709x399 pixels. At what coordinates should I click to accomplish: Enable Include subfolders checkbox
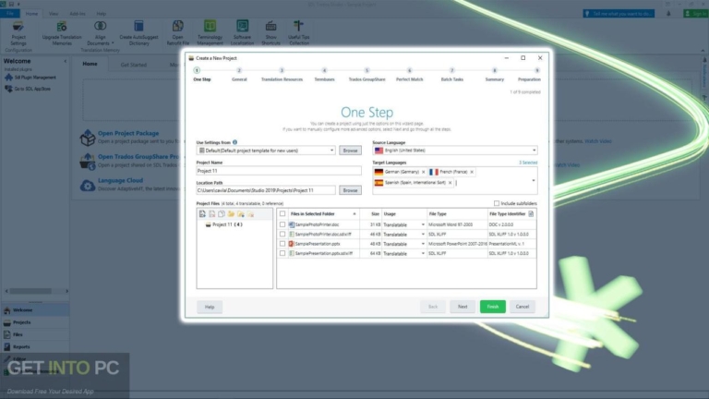[497, 203]
